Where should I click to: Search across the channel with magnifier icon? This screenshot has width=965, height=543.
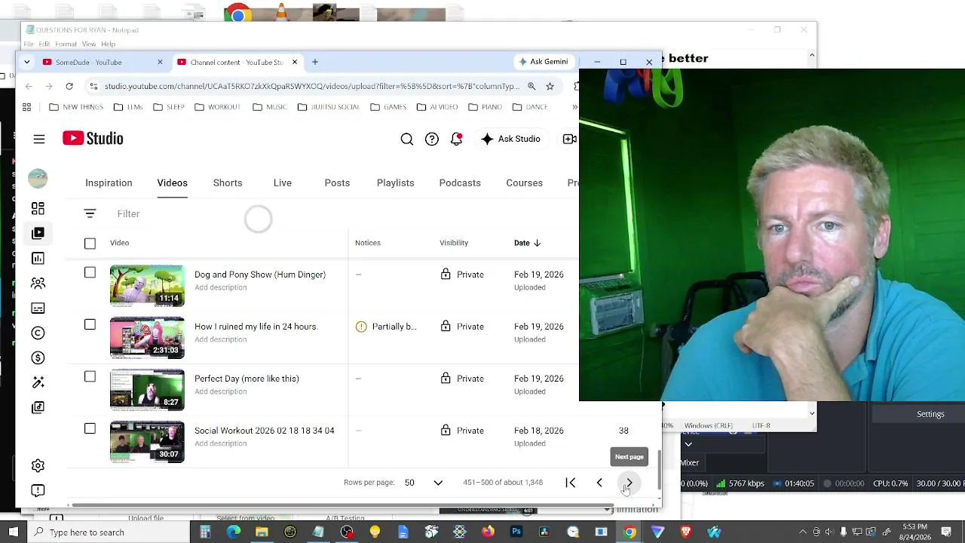click(x=406, y=139)
